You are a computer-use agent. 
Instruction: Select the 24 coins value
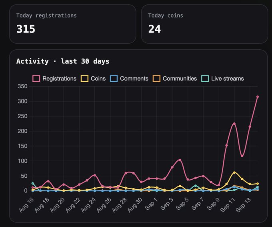tap(154, 29)
